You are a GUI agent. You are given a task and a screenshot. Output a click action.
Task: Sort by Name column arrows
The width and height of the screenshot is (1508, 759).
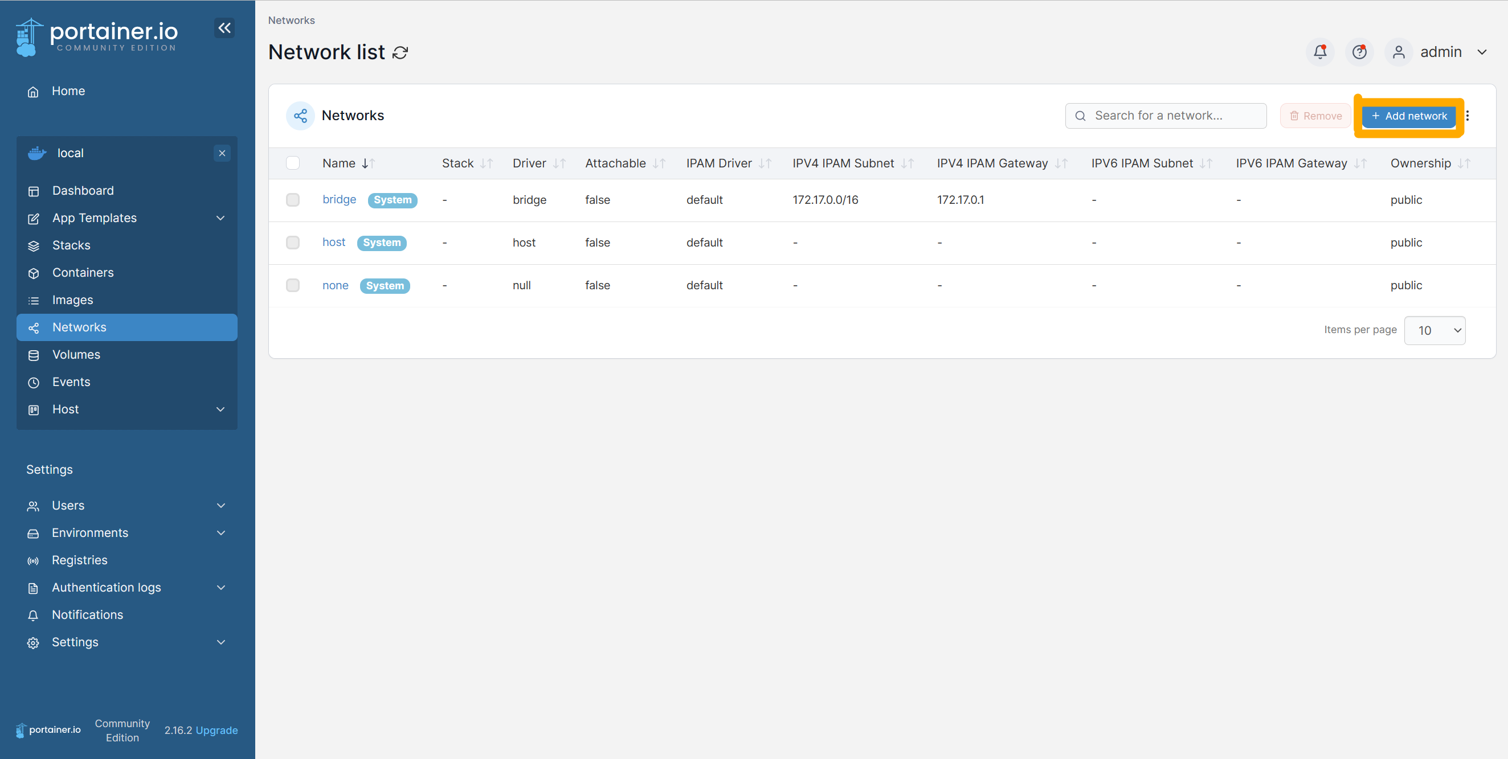tap(368, 163)
